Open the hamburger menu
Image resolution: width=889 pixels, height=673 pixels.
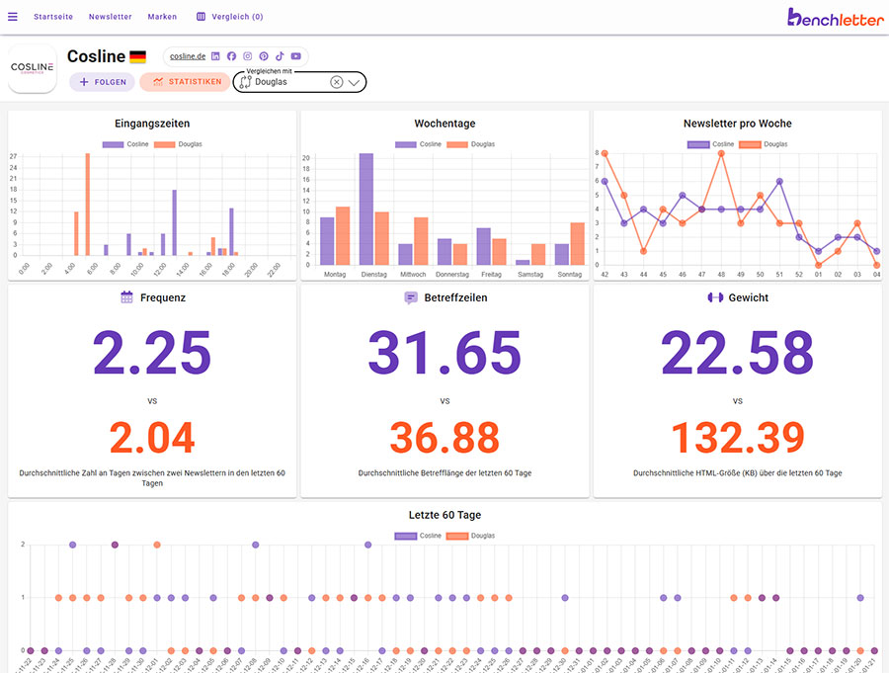tap(13, 17)
